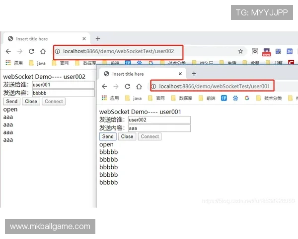Open the Baidu paw bookmark in the front window
The width and height of the screenshot is (298, 239).
235,98
